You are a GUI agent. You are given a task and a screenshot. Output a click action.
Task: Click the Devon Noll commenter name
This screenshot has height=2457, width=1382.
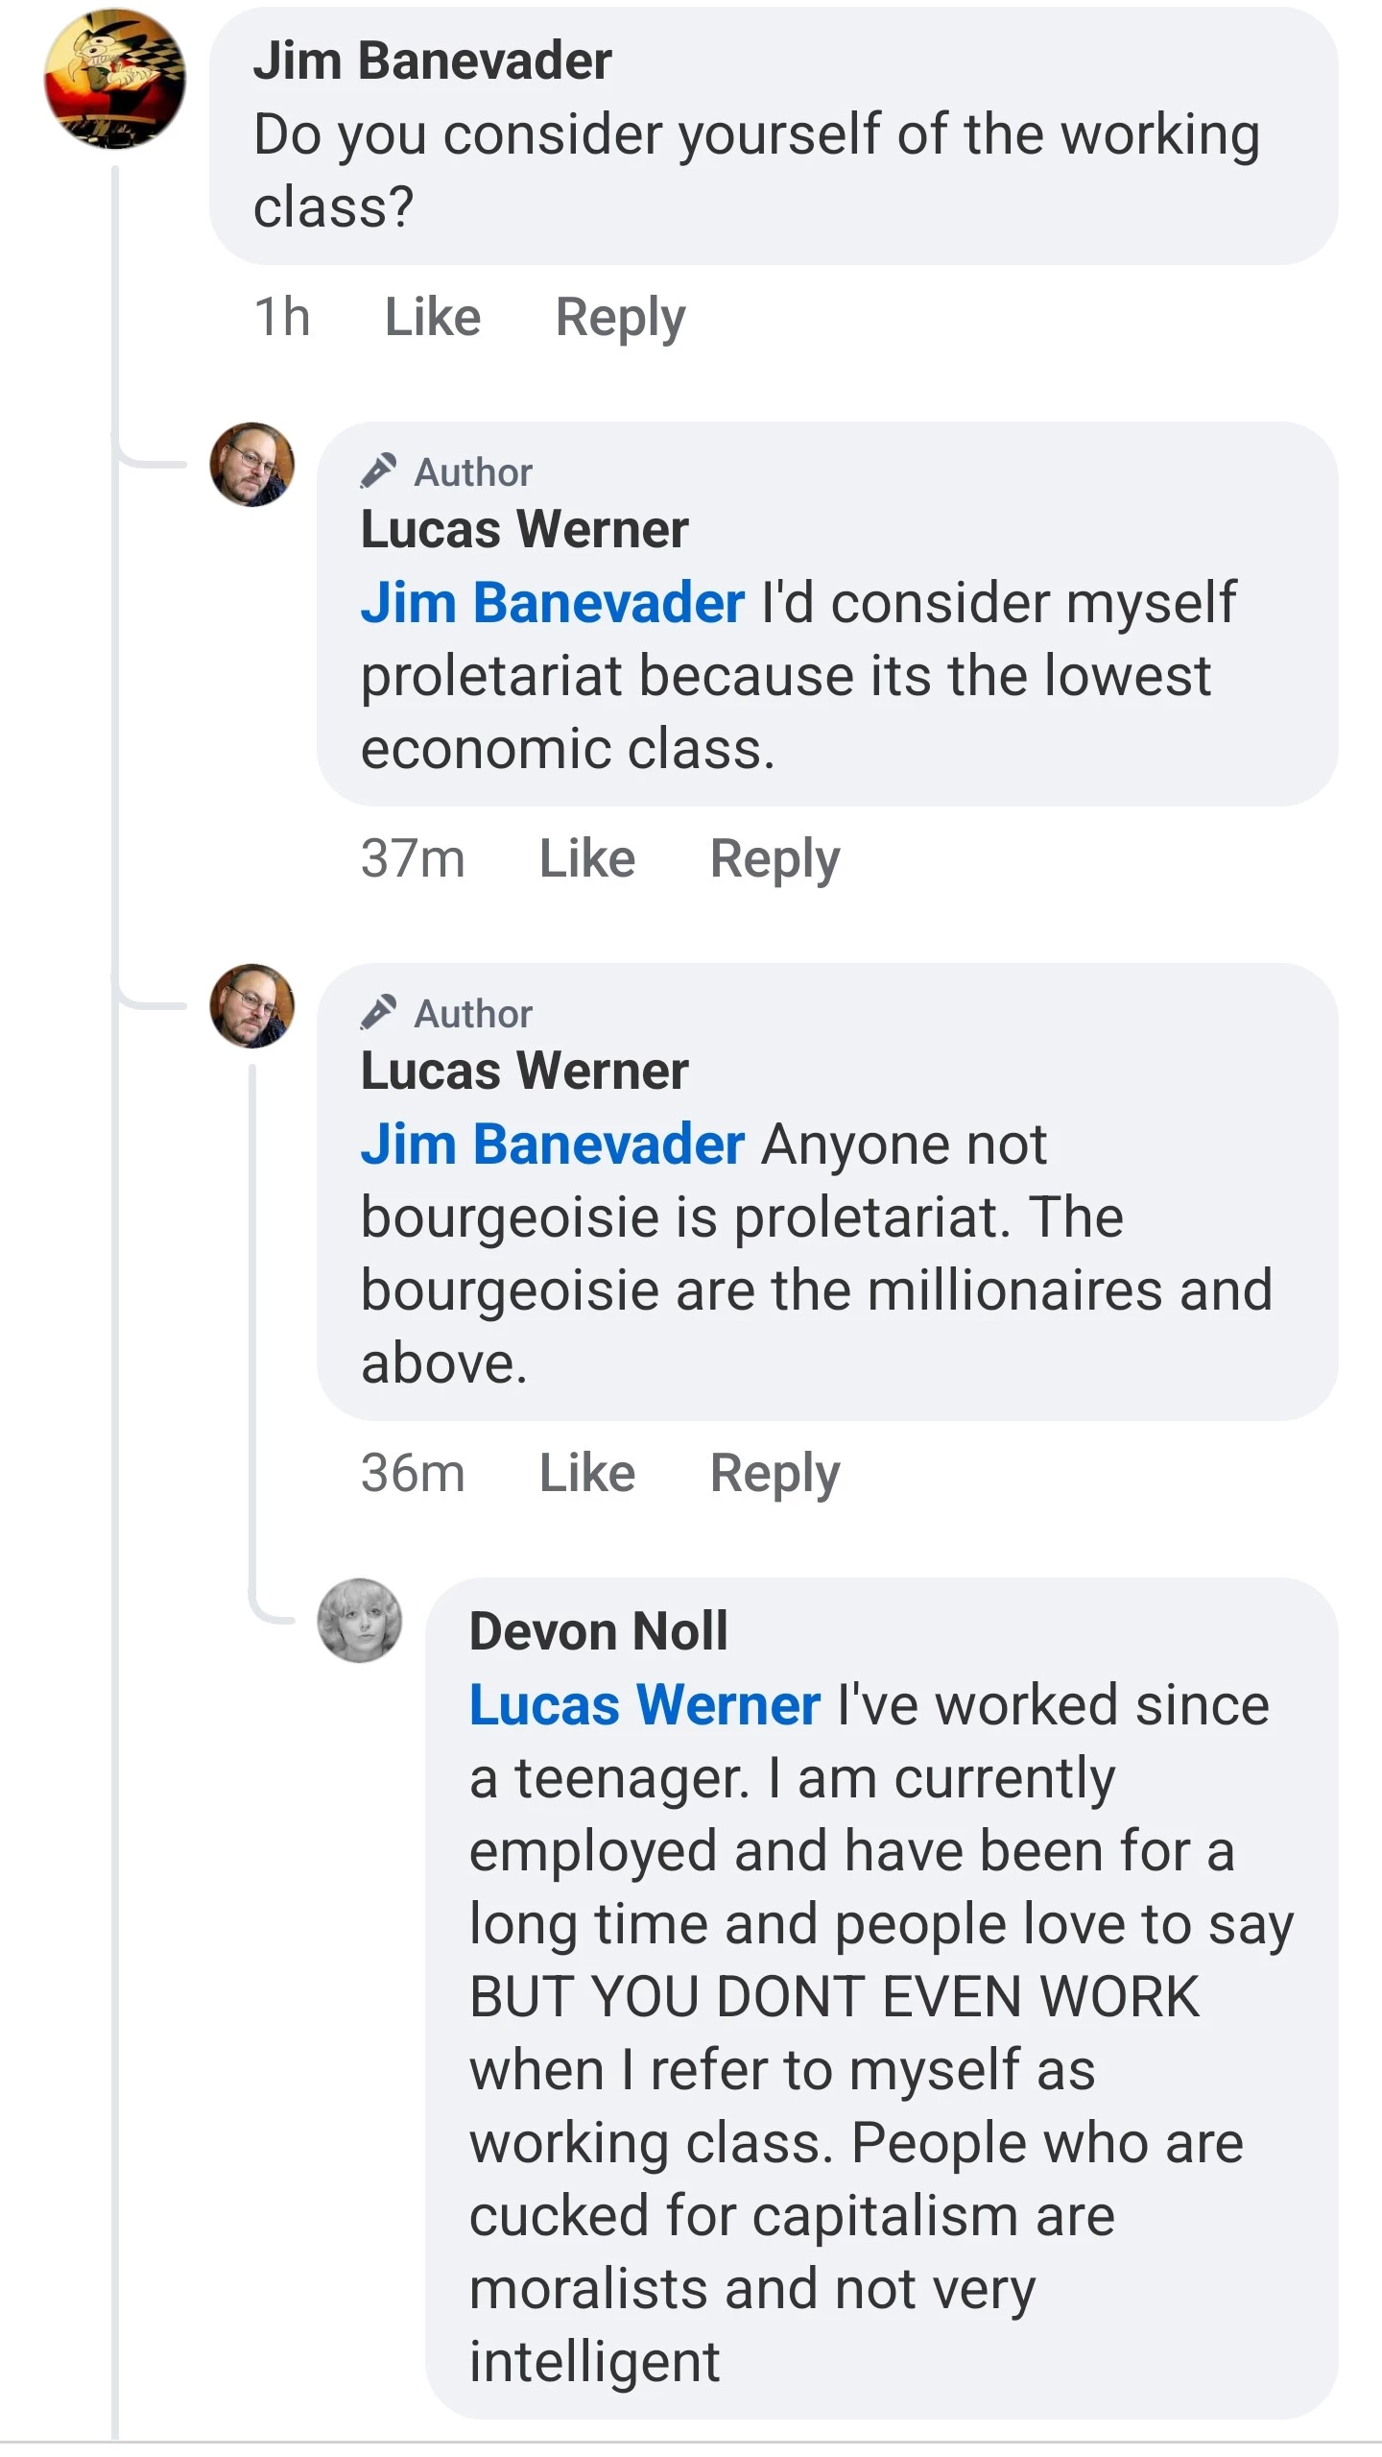coord(598,1631)
